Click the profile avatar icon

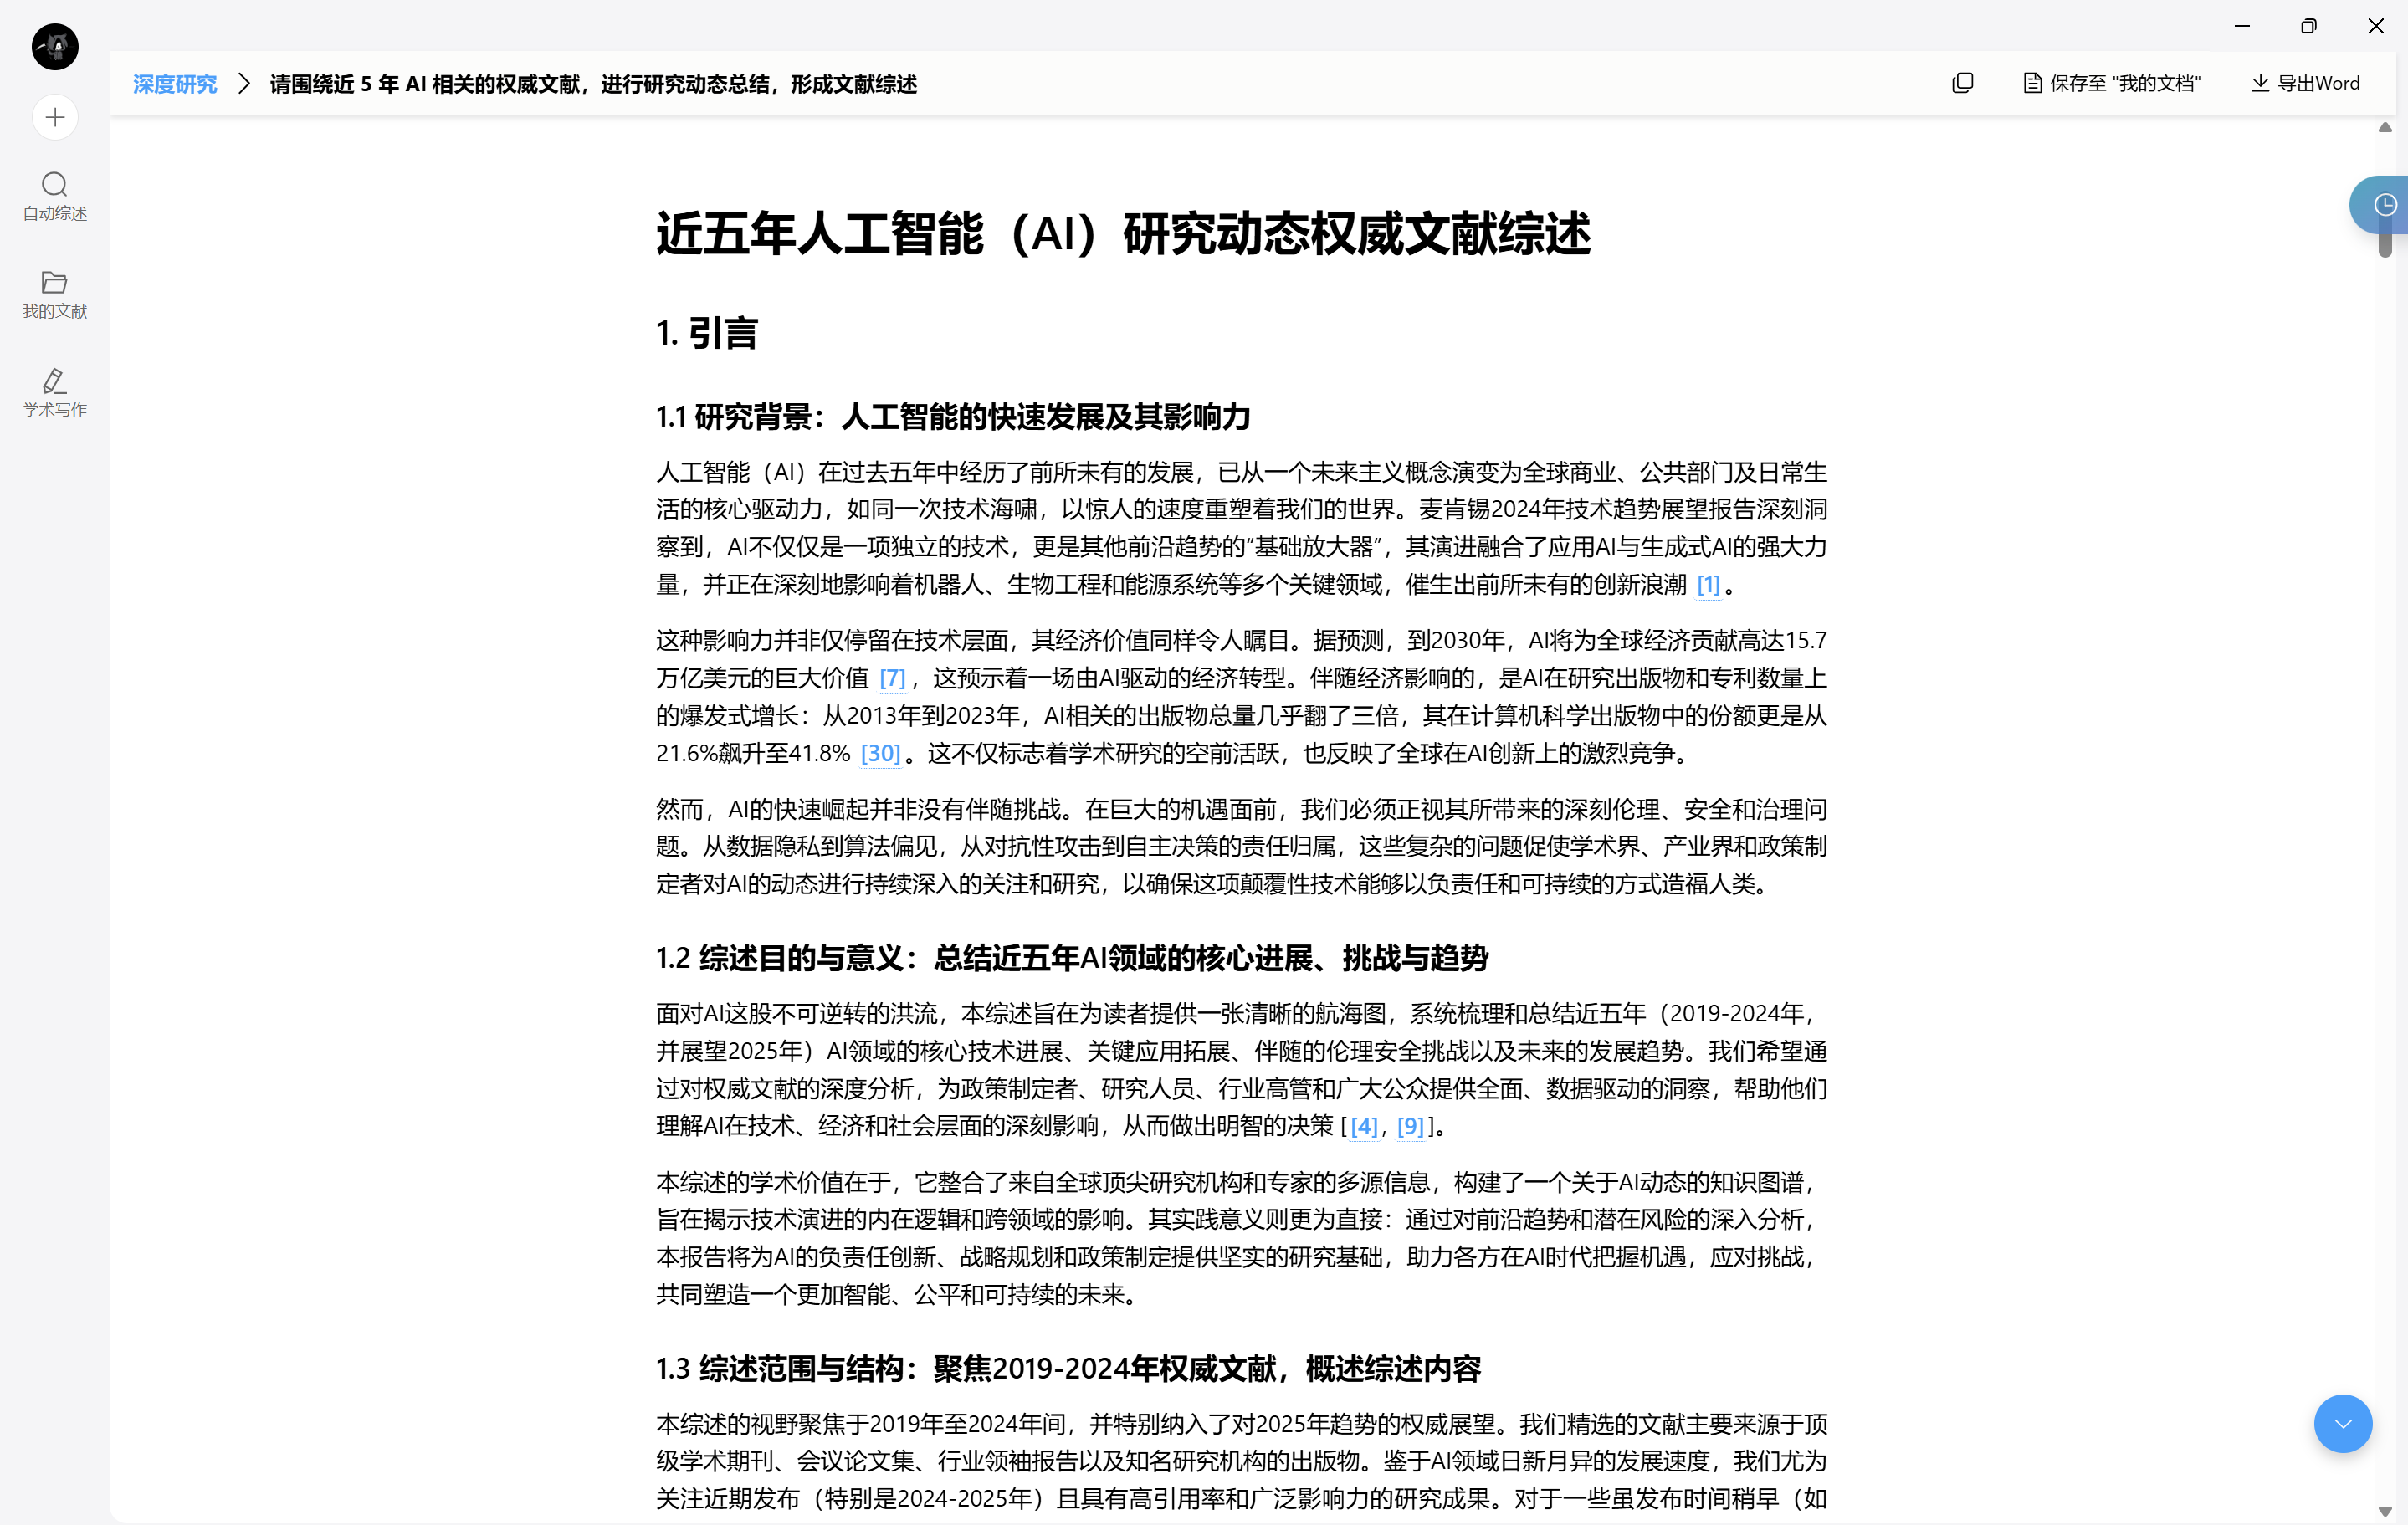pyautogui.click(x=55, y=47)
